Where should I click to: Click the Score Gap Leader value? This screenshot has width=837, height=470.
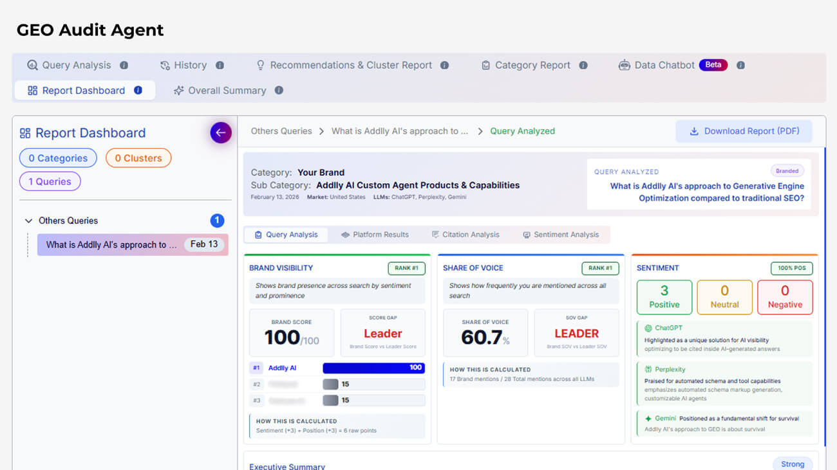[383, 334]
